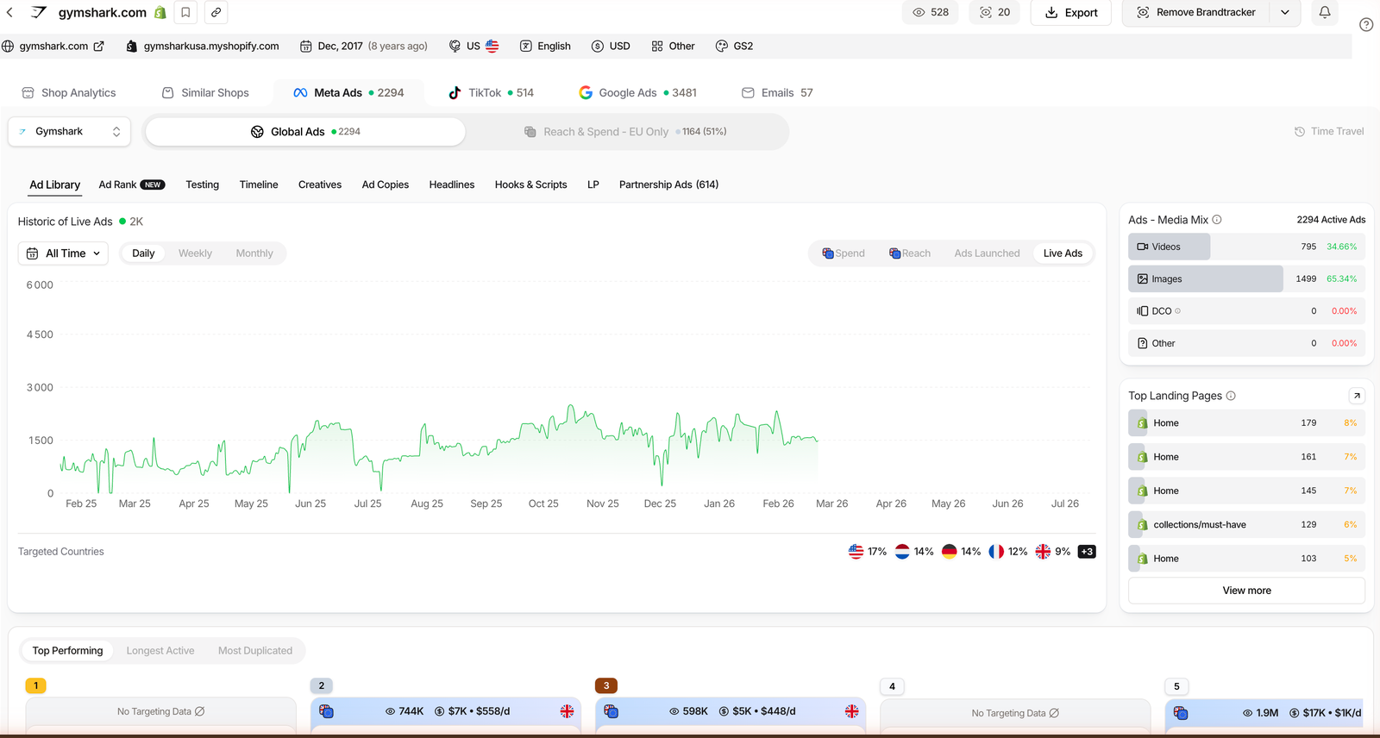Open the Partnership Ads (614) tab
This screenshot has height=738, width=1380.
click(668, 184)
